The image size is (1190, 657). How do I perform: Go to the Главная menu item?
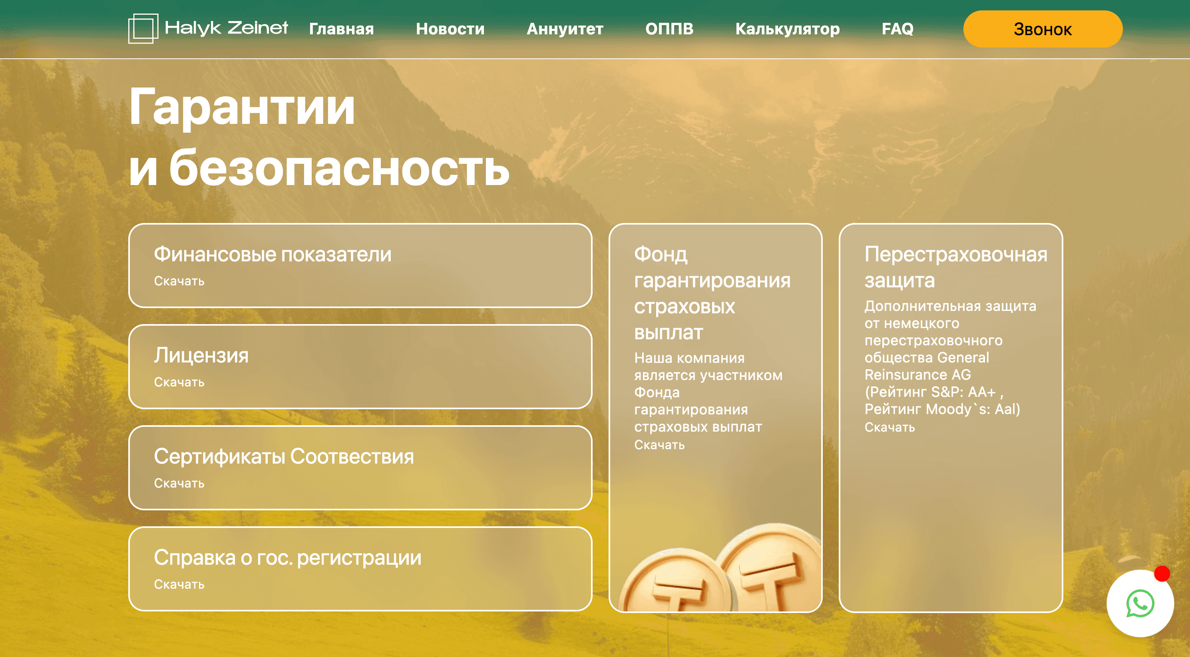[x=341, y=29]
